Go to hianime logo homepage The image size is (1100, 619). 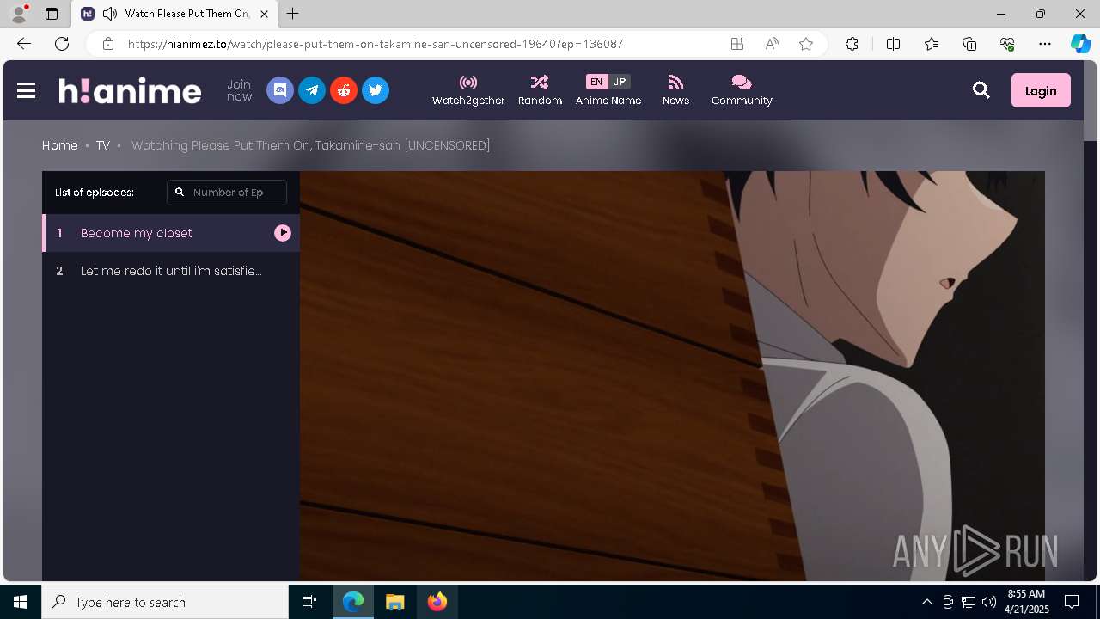(130, 90)
